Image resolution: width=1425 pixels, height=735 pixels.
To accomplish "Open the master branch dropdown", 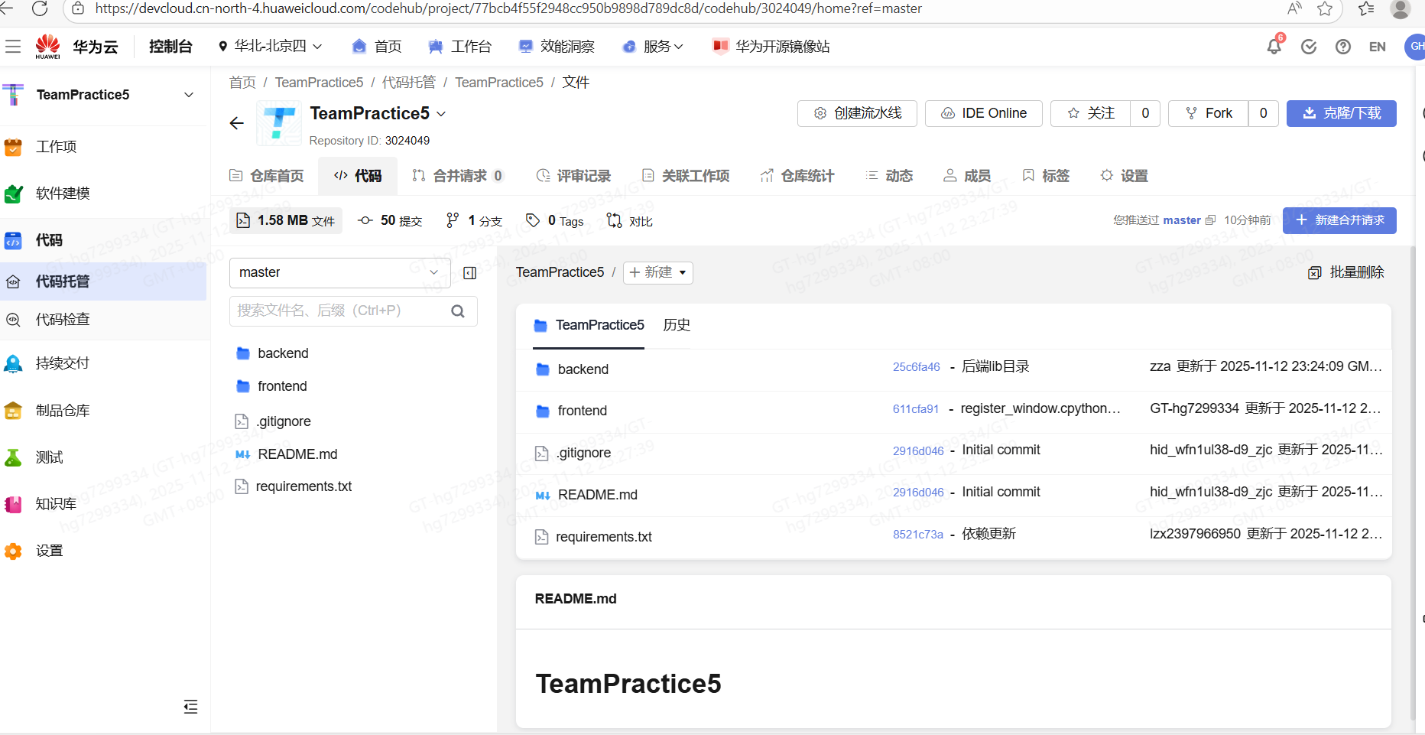I will 339,272.
